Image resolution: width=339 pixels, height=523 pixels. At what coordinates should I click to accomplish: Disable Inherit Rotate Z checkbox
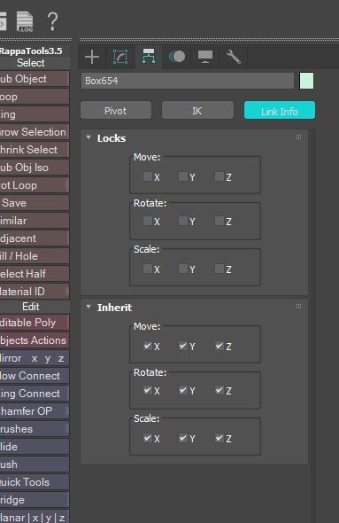pos(220,390)
